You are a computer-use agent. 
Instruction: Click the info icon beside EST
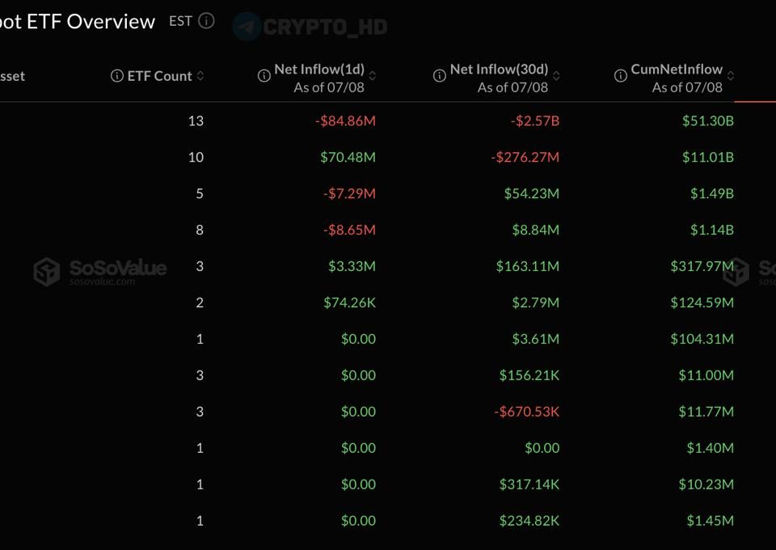206,21
